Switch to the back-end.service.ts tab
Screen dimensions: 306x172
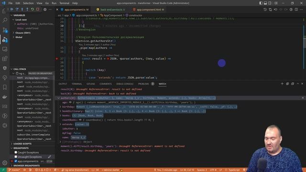tap(111, 10)
